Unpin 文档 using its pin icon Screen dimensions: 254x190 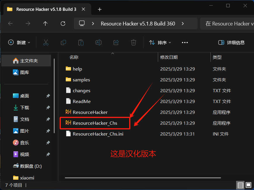(x=48, y=119)
